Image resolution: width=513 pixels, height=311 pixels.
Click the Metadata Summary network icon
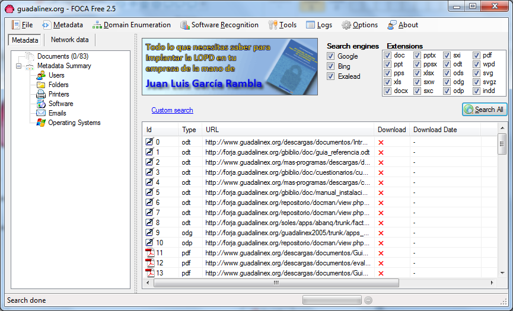coord(30,66)
